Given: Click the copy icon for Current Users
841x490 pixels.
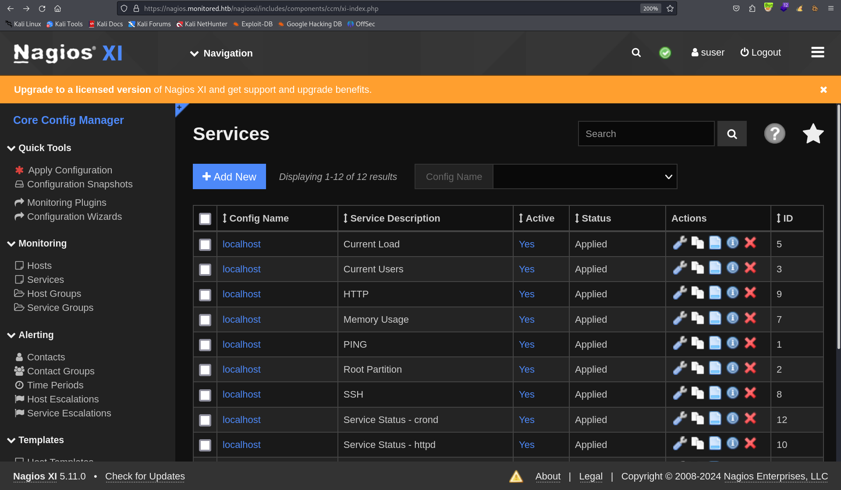Looking at the screenshot, I should tap(697, 268).
